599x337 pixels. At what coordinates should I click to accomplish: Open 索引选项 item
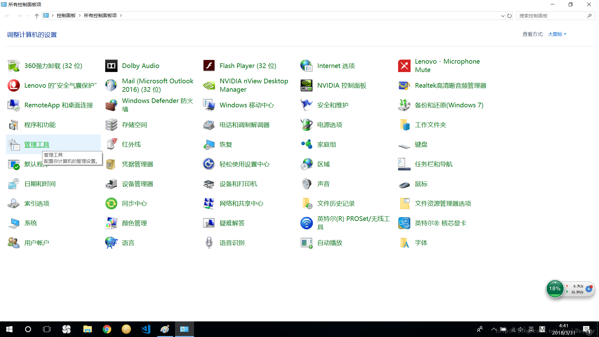click(37, 203)
